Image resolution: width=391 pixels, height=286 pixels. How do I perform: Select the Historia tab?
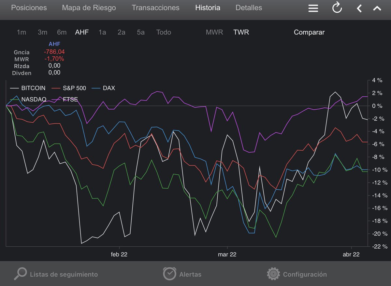(208, 8)
